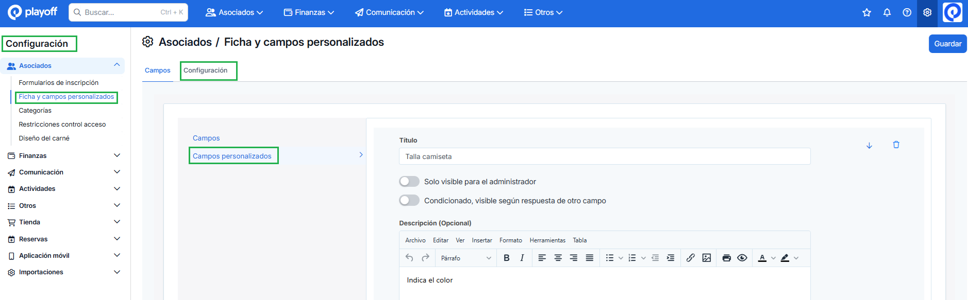
Task: Insert a bulleted list
Action: pyautogui.click(x=610, y=258)
